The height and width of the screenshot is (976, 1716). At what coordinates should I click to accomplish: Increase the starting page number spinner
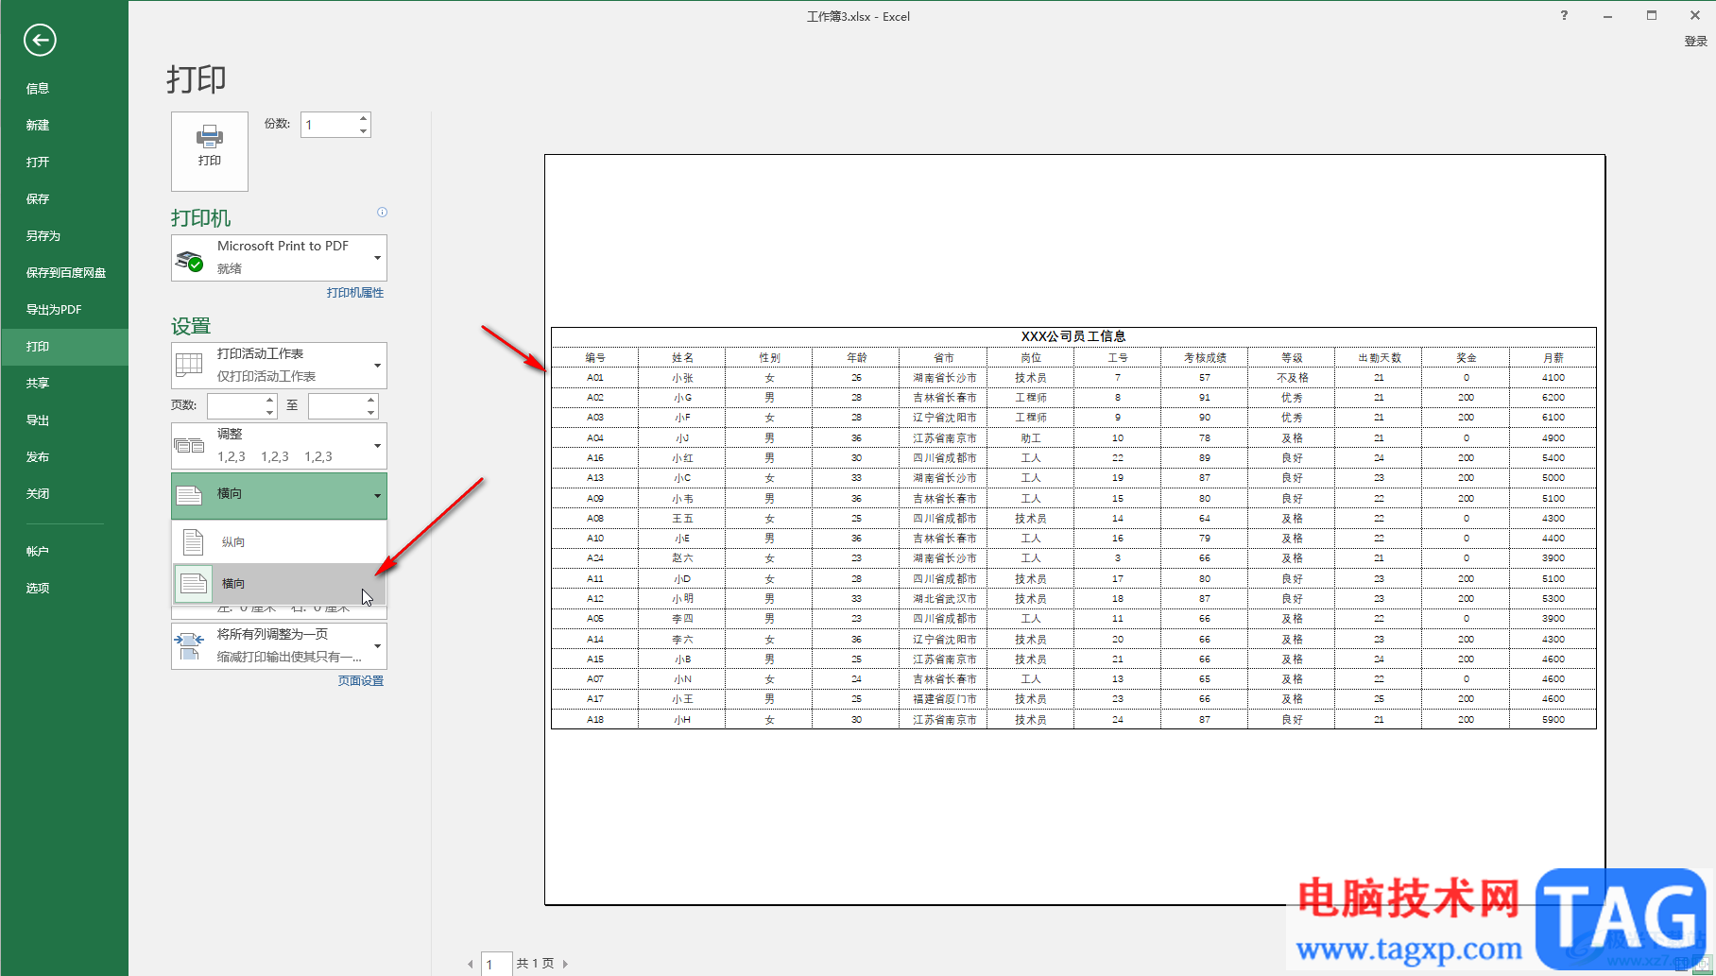click(x=270, y=400)
